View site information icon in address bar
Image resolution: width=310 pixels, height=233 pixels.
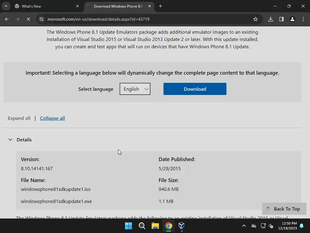tap(41, 19)
